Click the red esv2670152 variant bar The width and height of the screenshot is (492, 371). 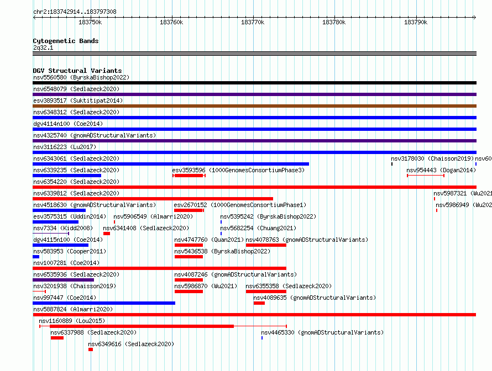[x=189, y=210]
